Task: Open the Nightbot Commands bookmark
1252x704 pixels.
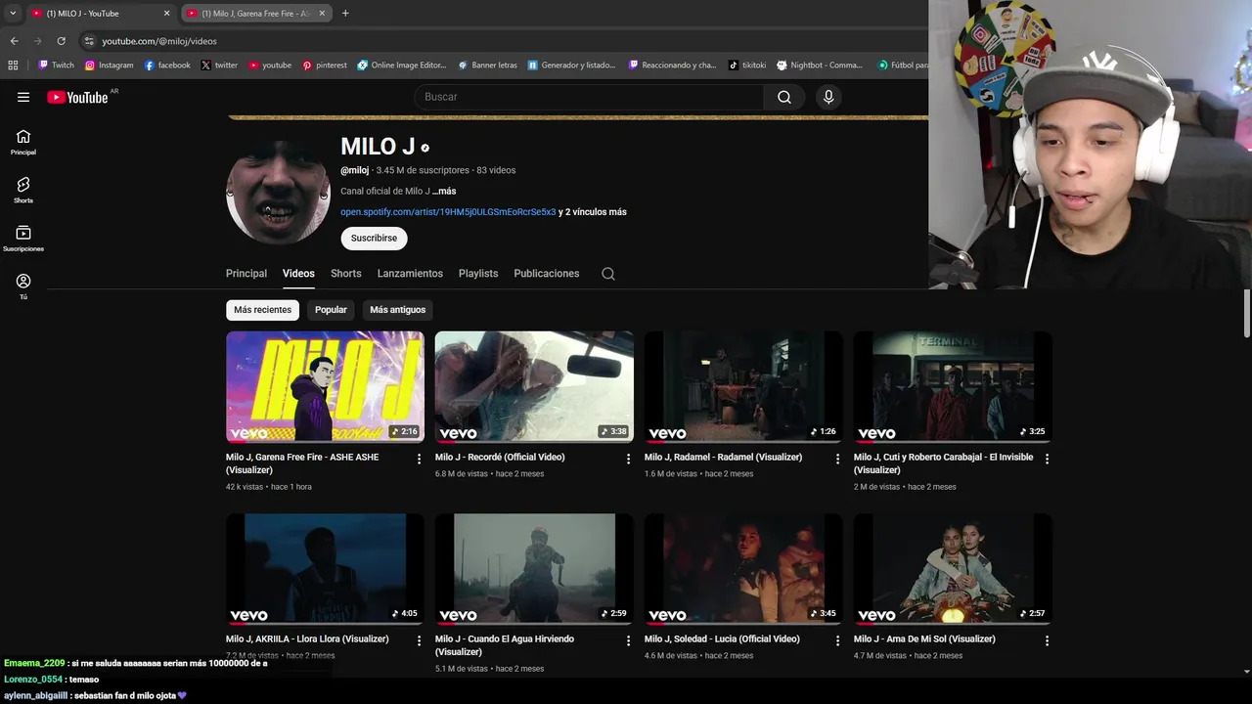Action: point(820,66)
